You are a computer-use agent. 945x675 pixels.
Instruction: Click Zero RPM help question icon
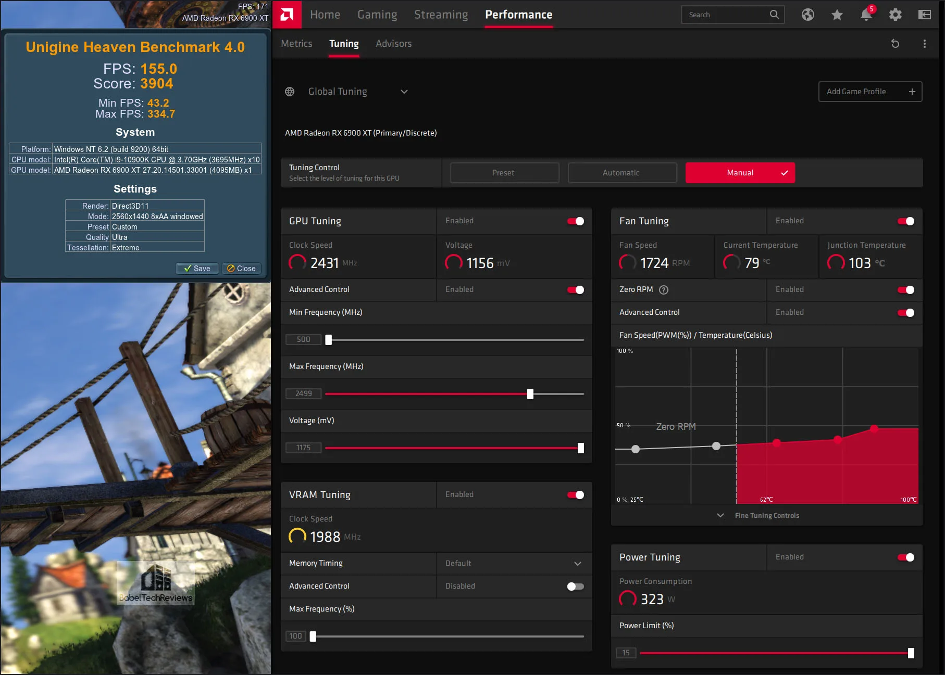(663, 290)
